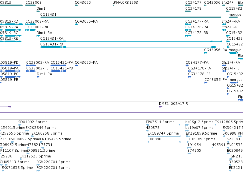Click protein CG15431-PA
This screenshot has width=243, height=172.
click(62, 63)
